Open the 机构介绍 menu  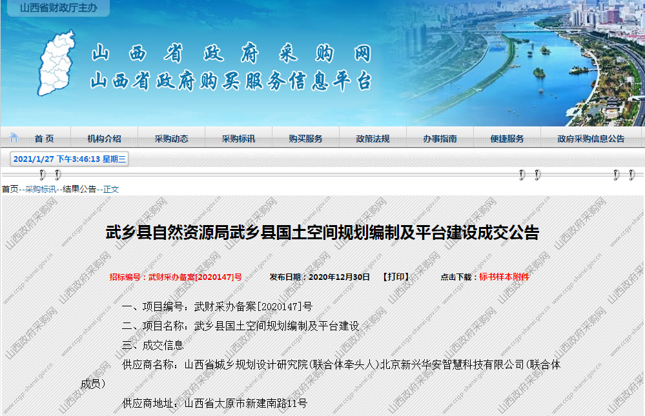click(x=104, y=139)
